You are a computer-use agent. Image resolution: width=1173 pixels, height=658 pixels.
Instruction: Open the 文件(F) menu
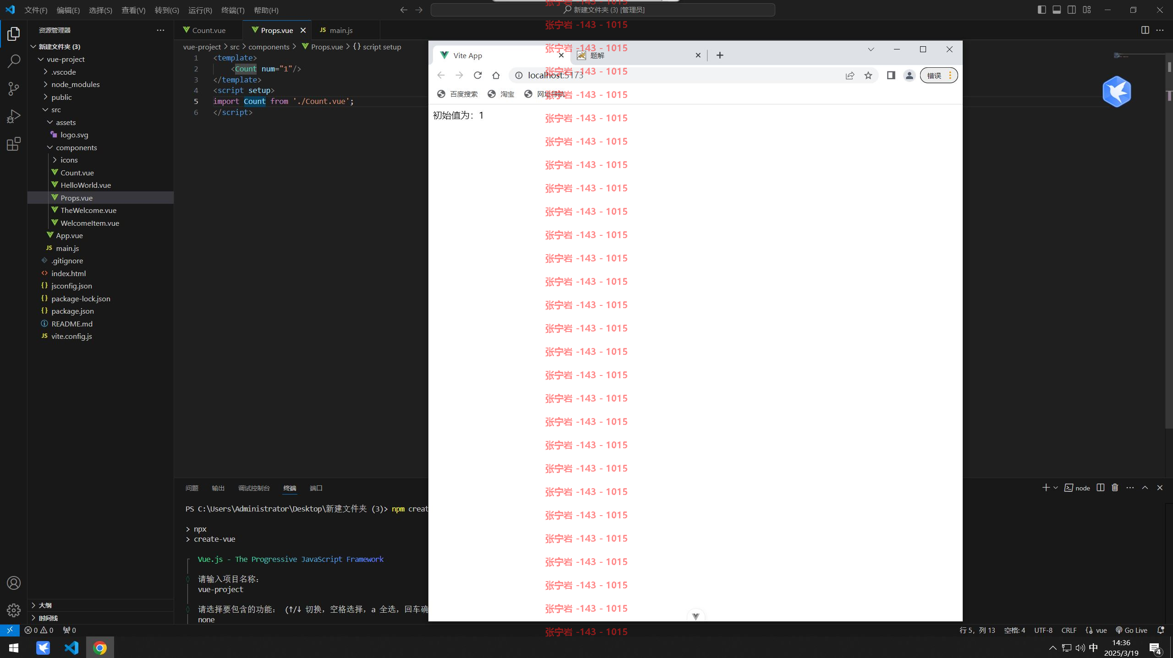coord(36,10)
